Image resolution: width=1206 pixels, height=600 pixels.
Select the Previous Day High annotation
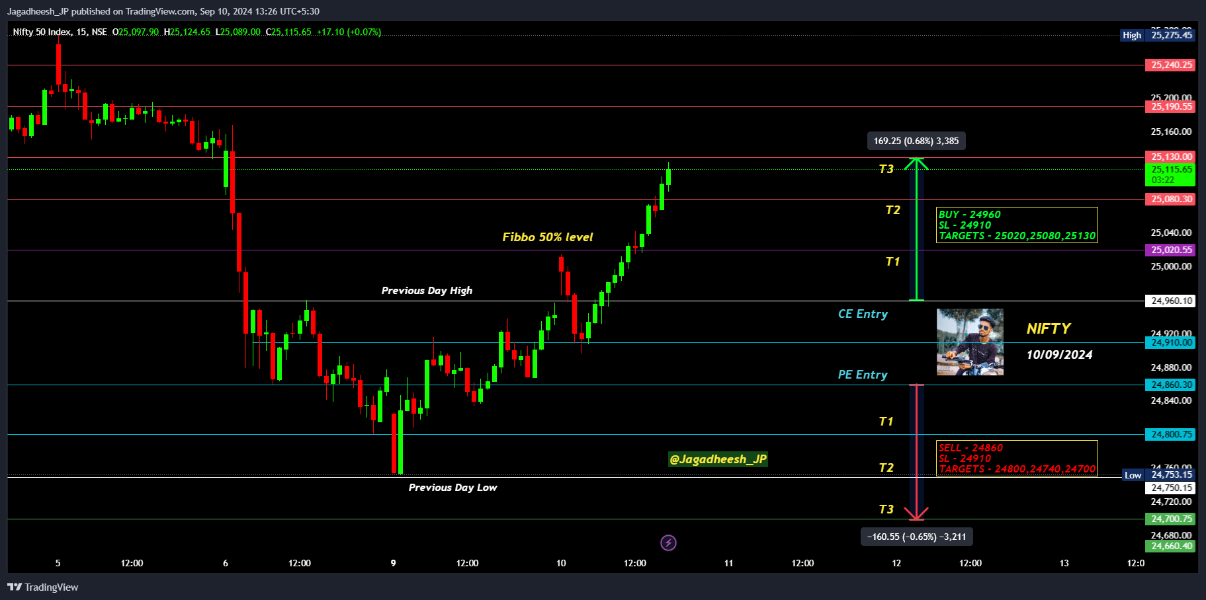click(x=427, y=290)
